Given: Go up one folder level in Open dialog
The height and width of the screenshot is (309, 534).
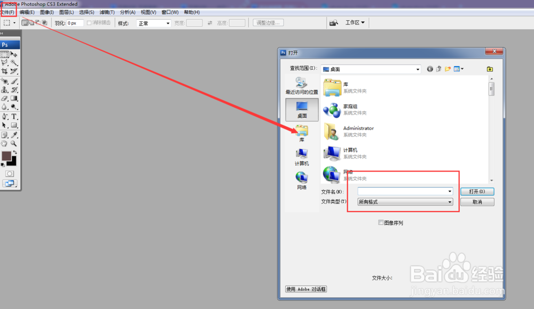Looking at the screenshot, I should [438, 69].
